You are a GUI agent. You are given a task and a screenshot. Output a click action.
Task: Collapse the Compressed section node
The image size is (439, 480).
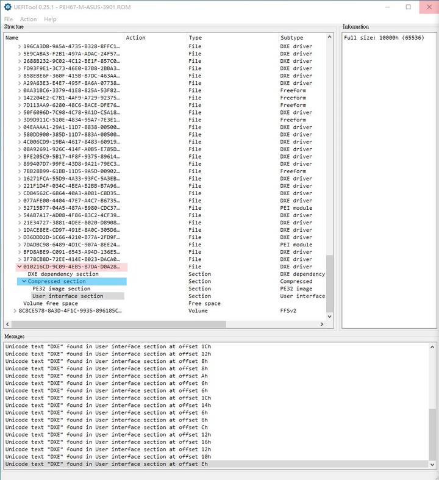click(x=24, y=281)
